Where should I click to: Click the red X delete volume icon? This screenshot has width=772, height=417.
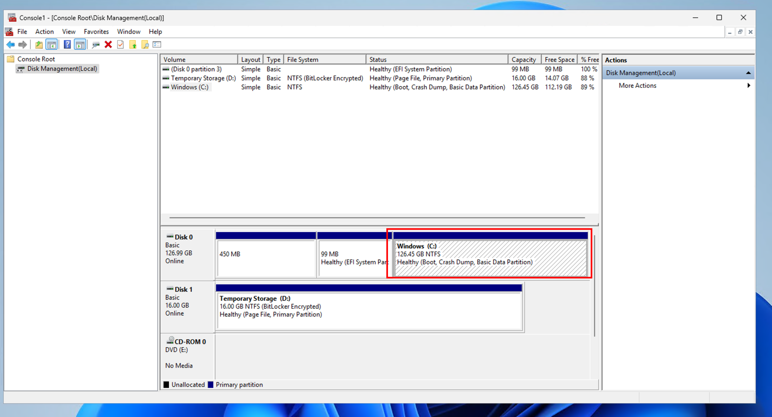pyautogui.click(x=108, y=44)
